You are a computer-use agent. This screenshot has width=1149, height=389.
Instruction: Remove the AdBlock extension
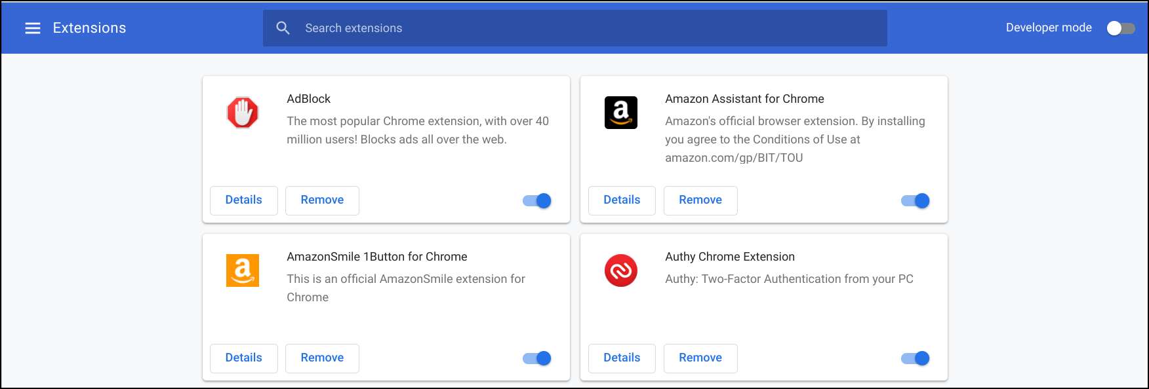pyautogui.click(x=322, y=200)
